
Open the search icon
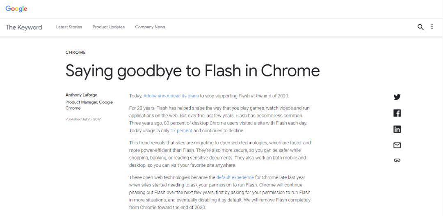(x=420, y=27)
